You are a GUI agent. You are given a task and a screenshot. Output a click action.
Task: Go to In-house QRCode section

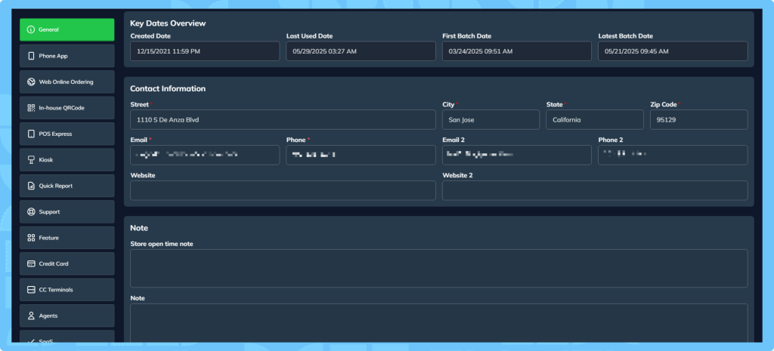67,108
